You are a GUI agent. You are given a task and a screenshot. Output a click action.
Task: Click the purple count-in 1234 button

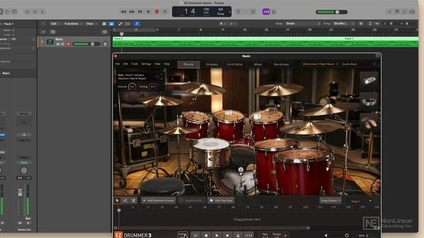click(266, 12)
